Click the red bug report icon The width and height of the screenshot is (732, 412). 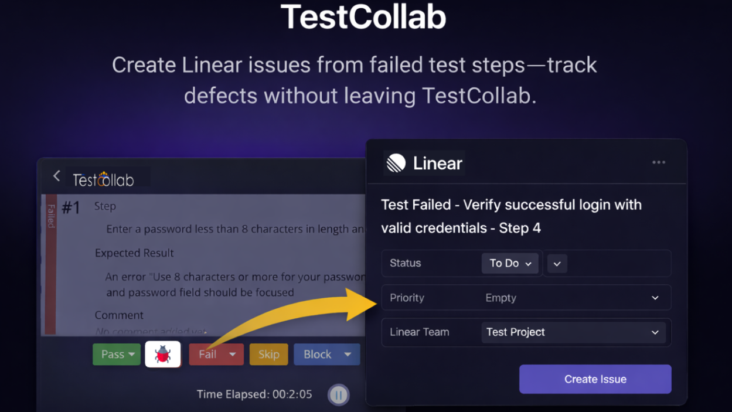pos(162,354)
